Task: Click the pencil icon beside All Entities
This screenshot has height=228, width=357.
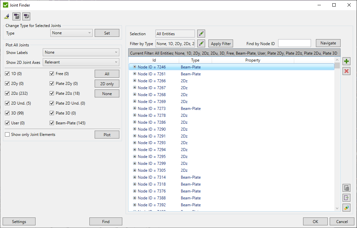Action: pos(201,34)
